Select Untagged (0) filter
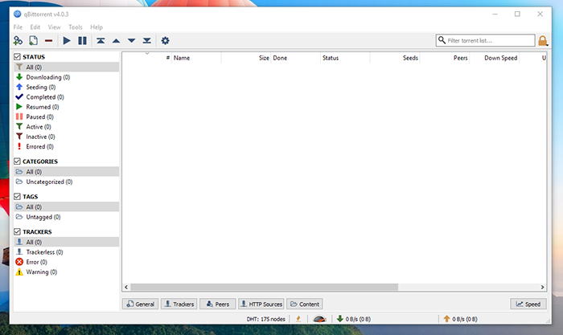 tap(67, 217)
